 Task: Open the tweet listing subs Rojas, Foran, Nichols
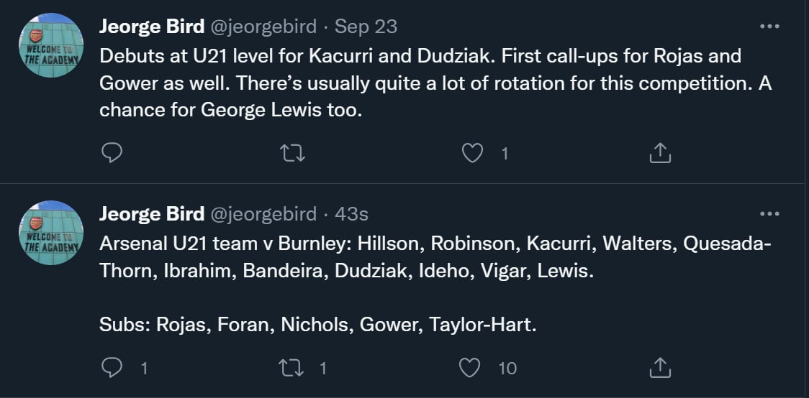[x=318, y=325]
